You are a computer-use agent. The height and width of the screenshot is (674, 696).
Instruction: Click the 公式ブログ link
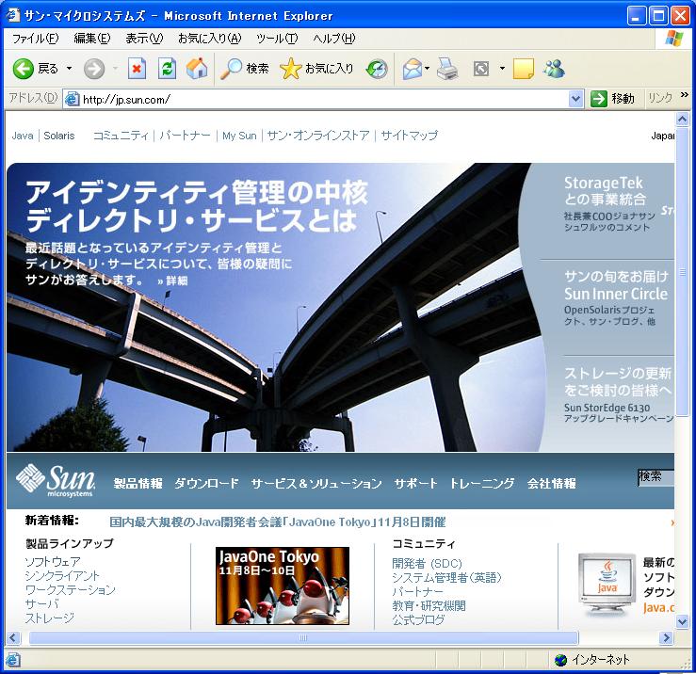click(x=418, y=619)
